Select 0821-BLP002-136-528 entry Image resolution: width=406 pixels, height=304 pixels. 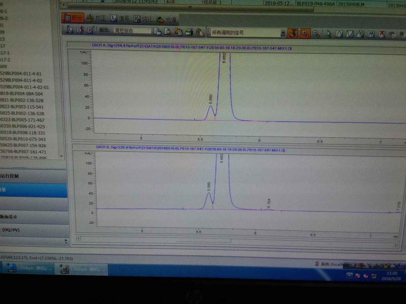point(22,100)
